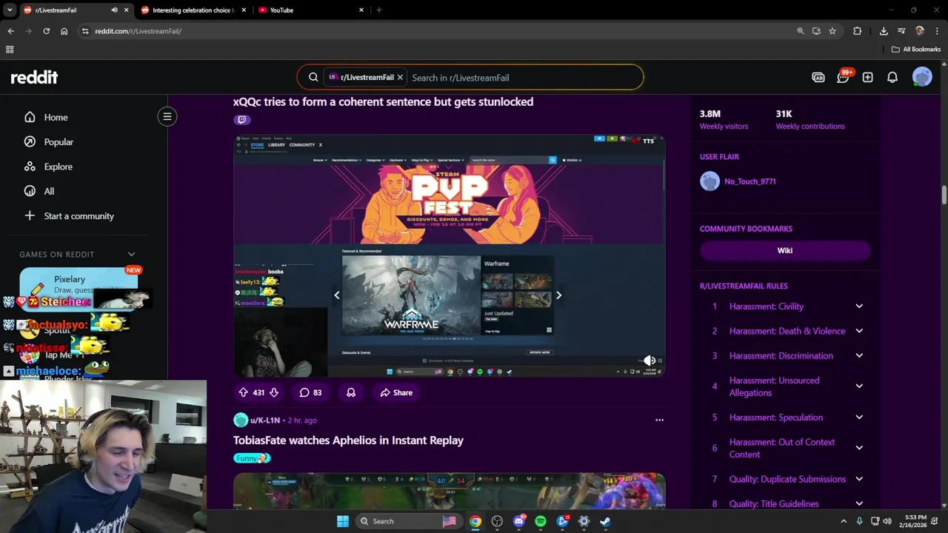Open Steam from the taskbar
948x533 pixels.
tap(605, 521)
